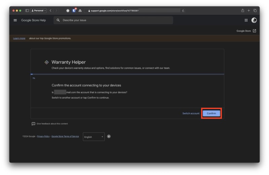The image size is (269, 175).
Task: Toggle the dark theme brightness icon
Action: (x=109, y=136)
